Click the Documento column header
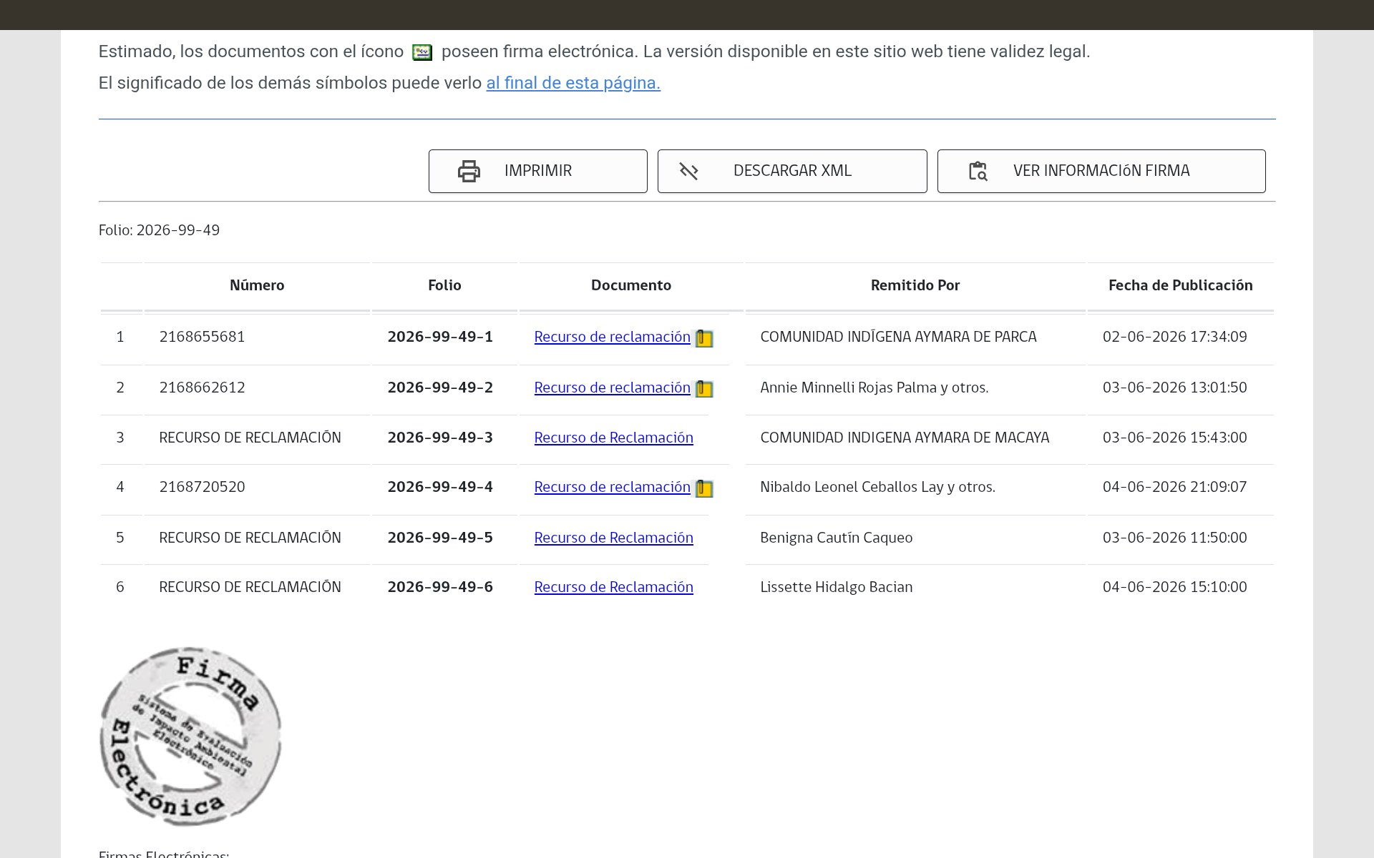Image resolution: width=1374 pixels, height=858 pixels. (x=631, y=285)
